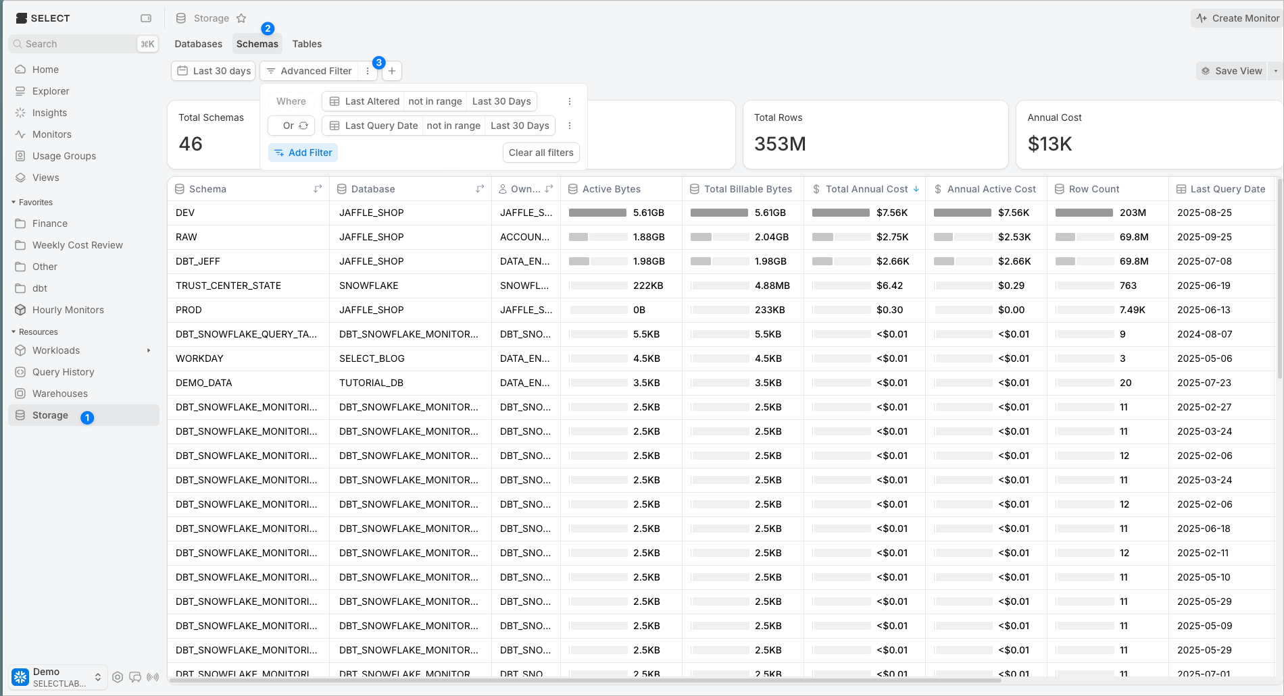Click the Schema column sort icon

coord(318,189)
